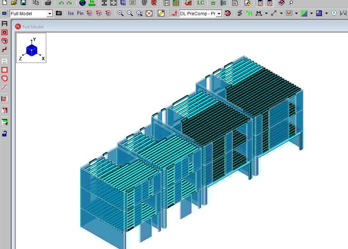Undo the last action

coord(61,3)
